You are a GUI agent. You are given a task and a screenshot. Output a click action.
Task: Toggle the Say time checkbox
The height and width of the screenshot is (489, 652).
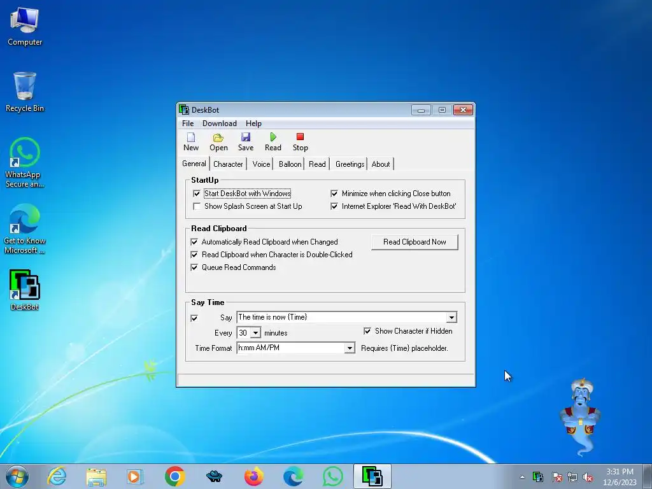point(194,318)
